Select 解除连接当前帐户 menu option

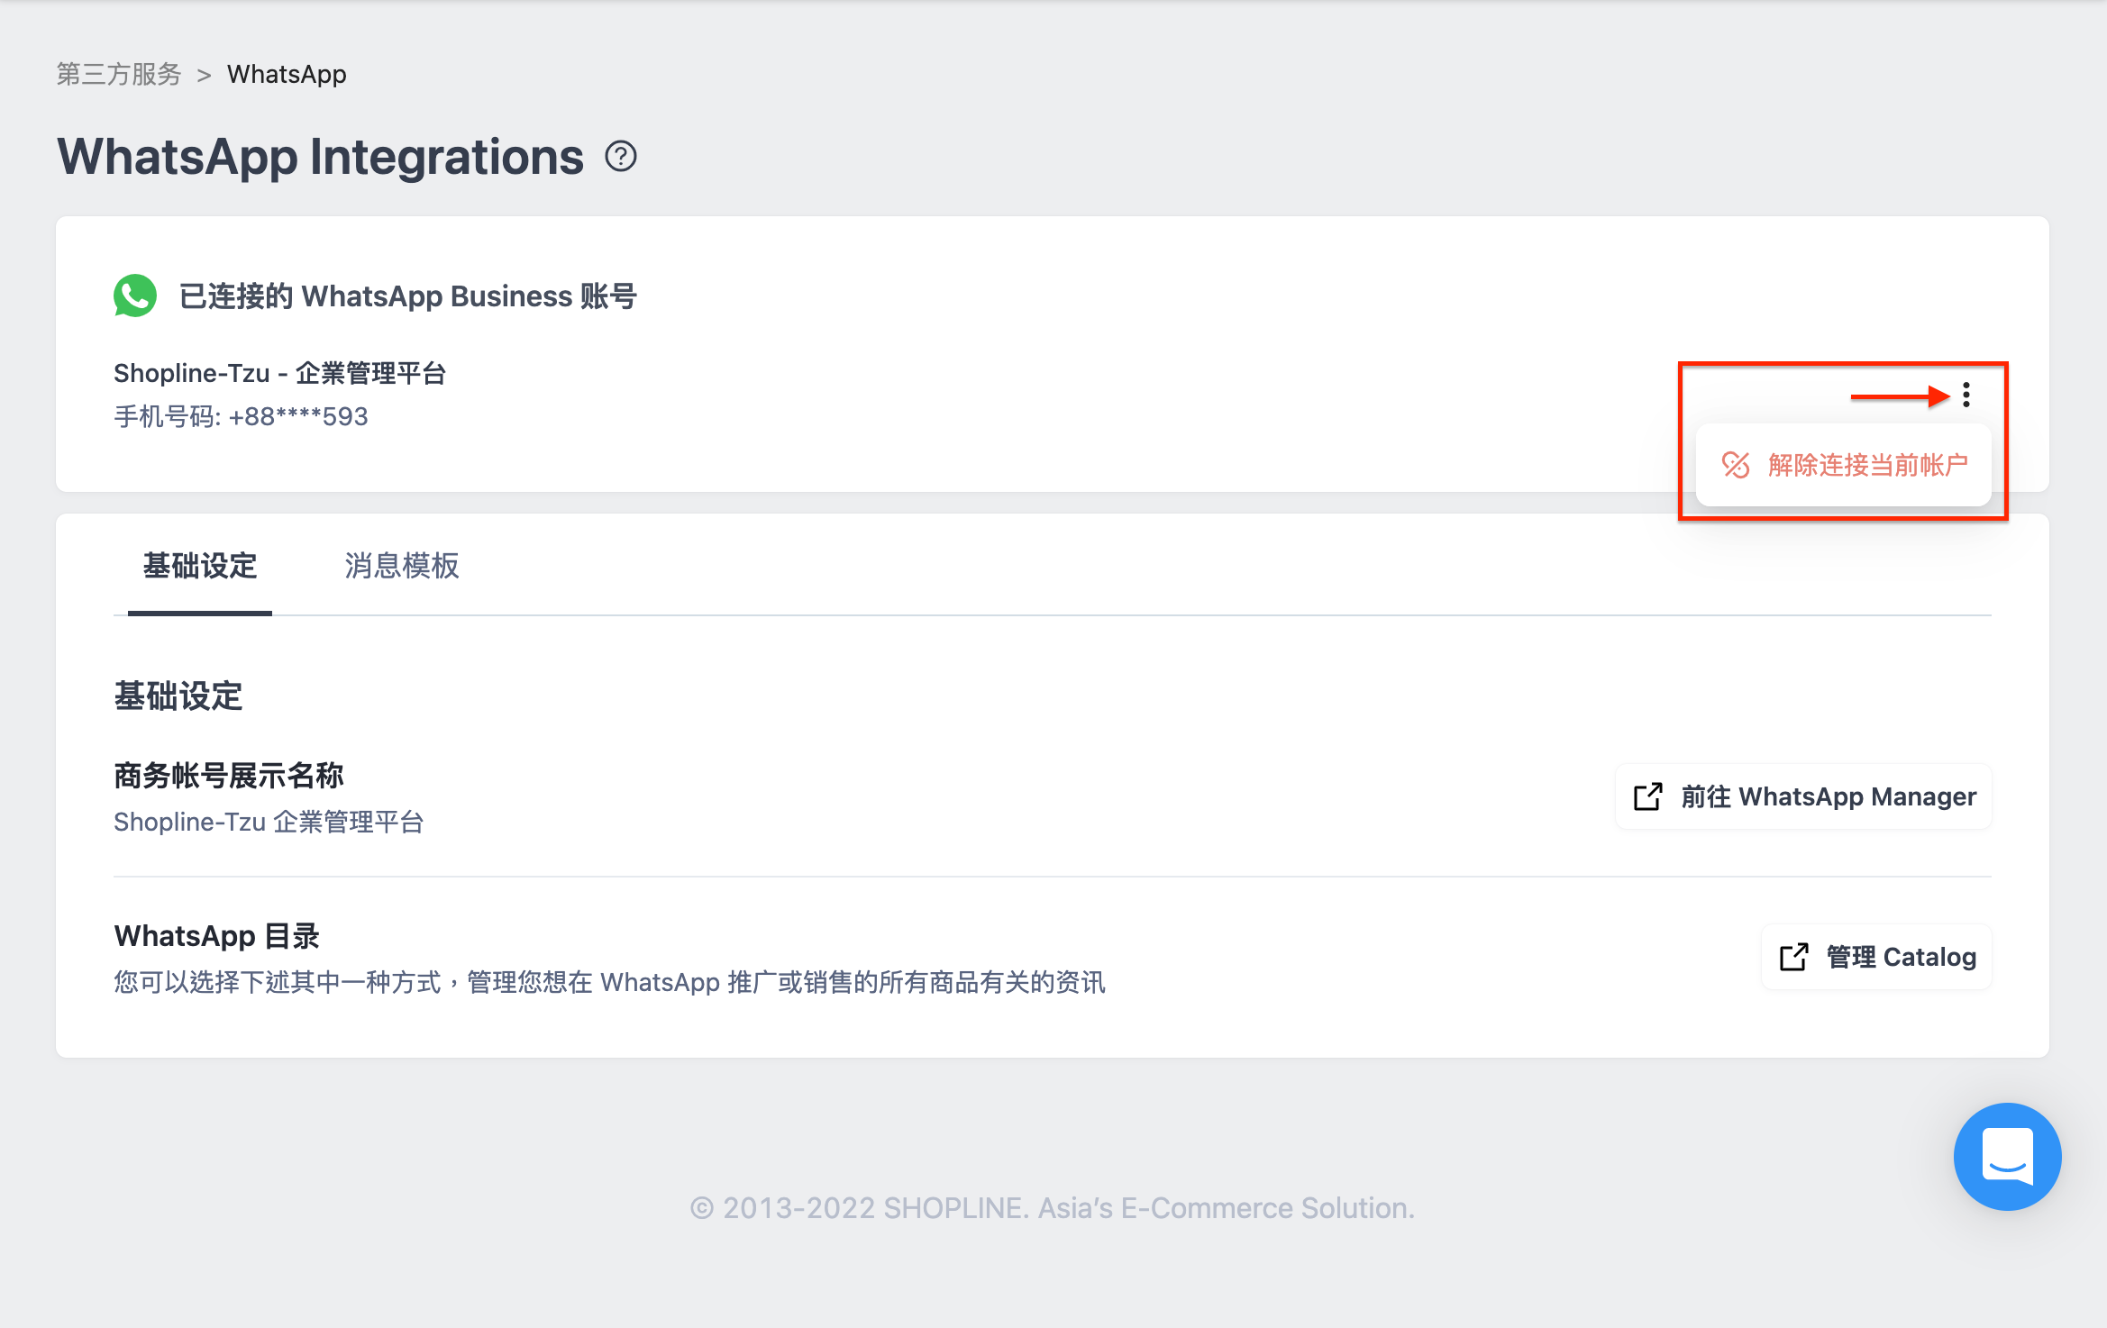click(1844, 465)
